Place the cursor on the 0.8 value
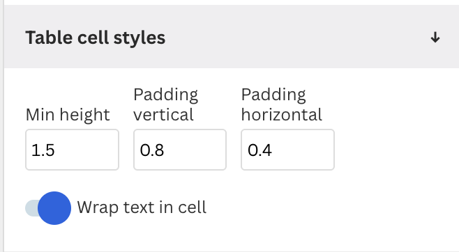 point(152,150)
